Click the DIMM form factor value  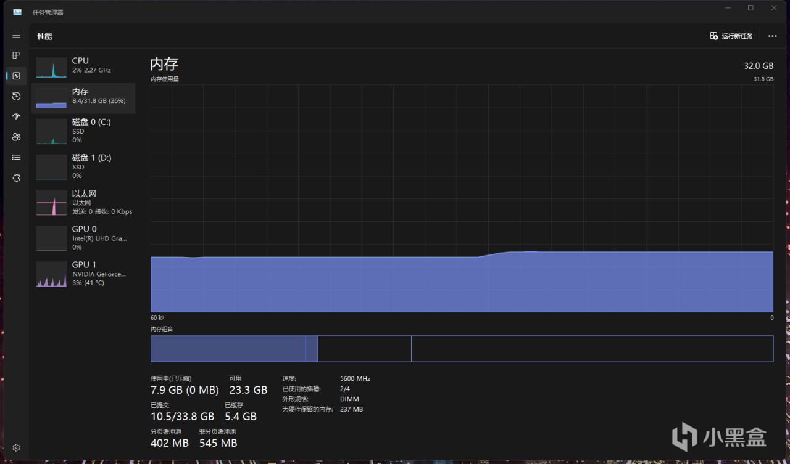click(x=349, y=399)
